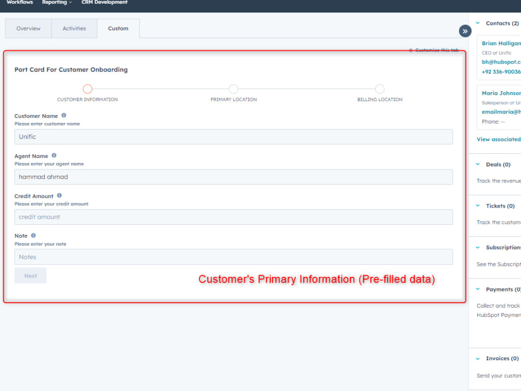The image size is (521, 391).
Task: Switch to the Overview tab
Action: pos(28,28)
